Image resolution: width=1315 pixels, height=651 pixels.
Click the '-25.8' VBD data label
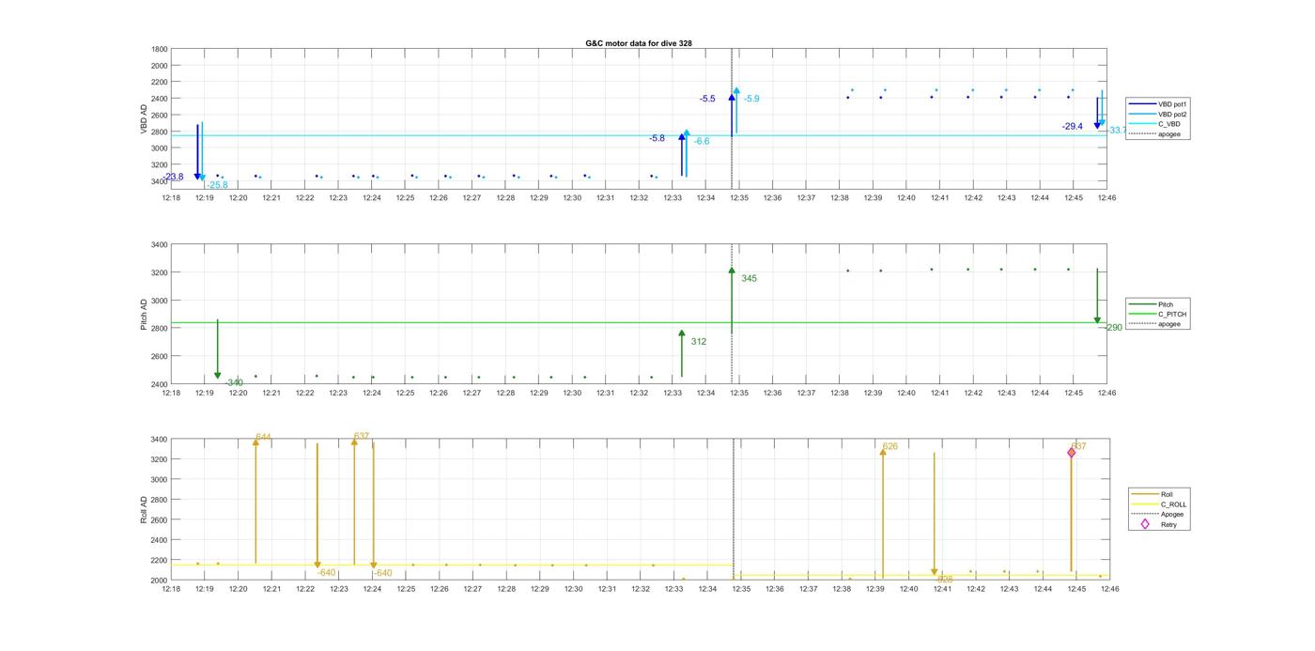[217, 185]
